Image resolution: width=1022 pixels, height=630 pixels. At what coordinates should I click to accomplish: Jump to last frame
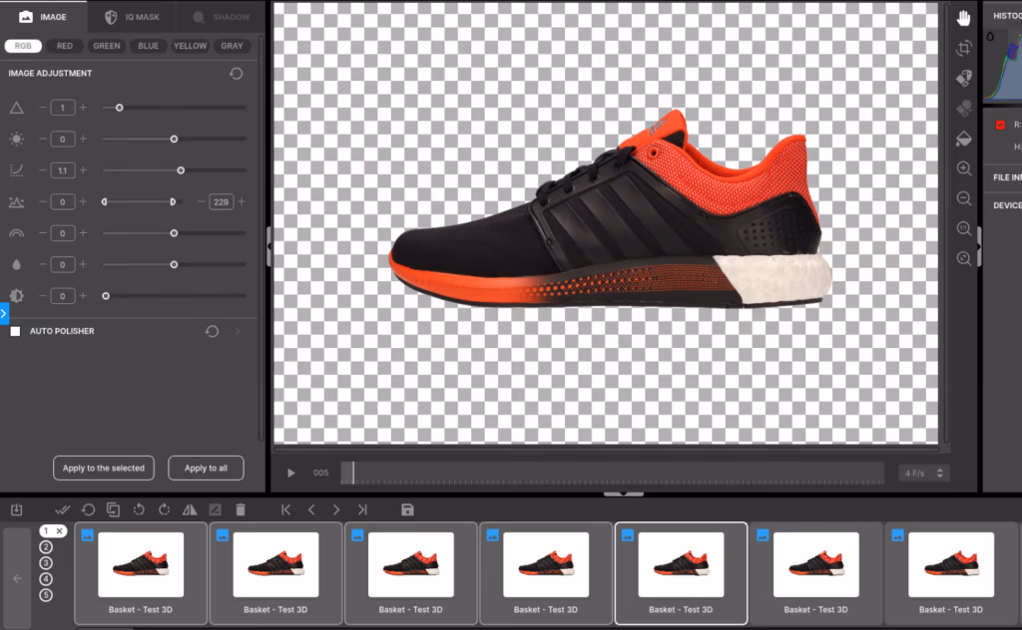coord(362,509)
